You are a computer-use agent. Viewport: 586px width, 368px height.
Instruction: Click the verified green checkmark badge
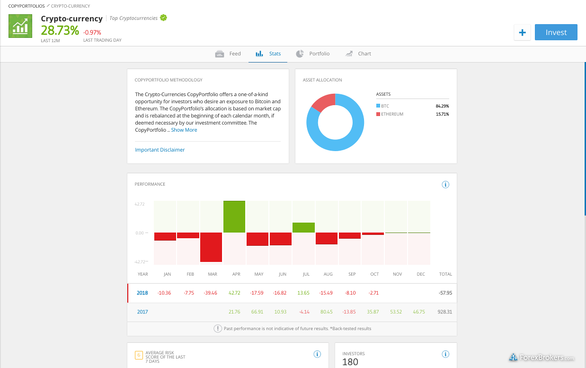click(163, 18)
